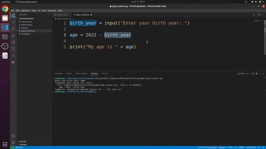Image resolution: width=266 pixels, height=149 pixels.
Task: Click type_convert.py in the breadcrumb
Action: click(64, 19)
